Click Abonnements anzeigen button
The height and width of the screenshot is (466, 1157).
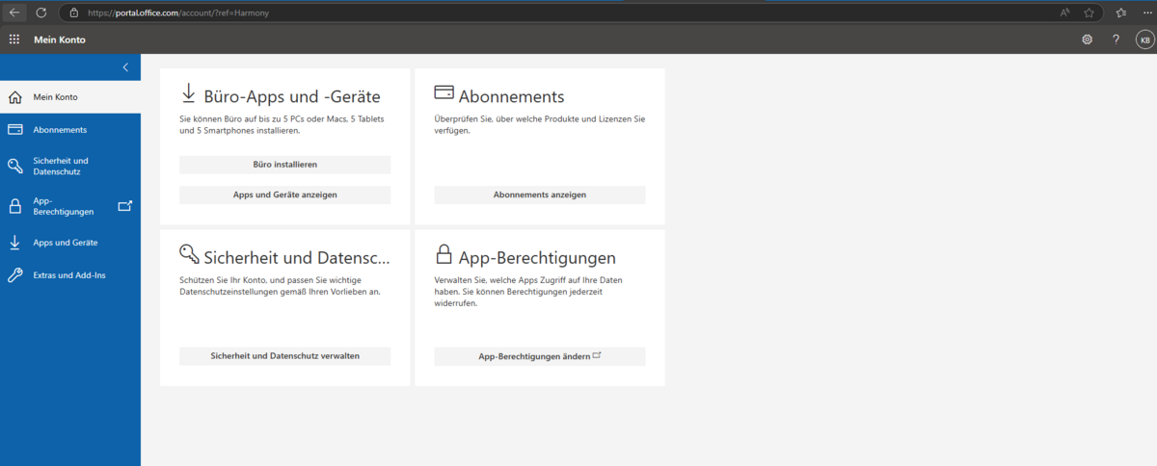(539, 194)
